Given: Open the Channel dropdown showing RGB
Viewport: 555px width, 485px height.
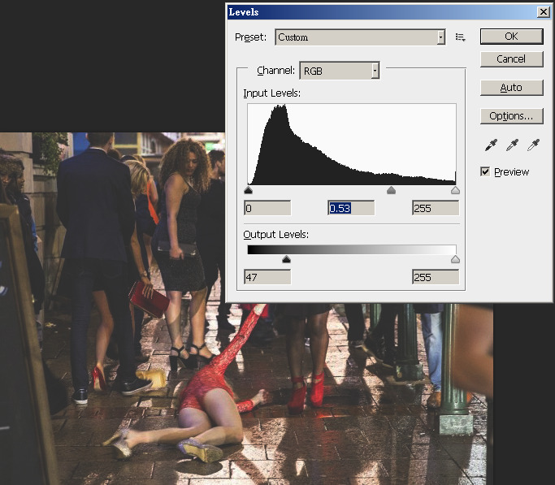Looking at the screenshot, I should [x=340, y=71].
